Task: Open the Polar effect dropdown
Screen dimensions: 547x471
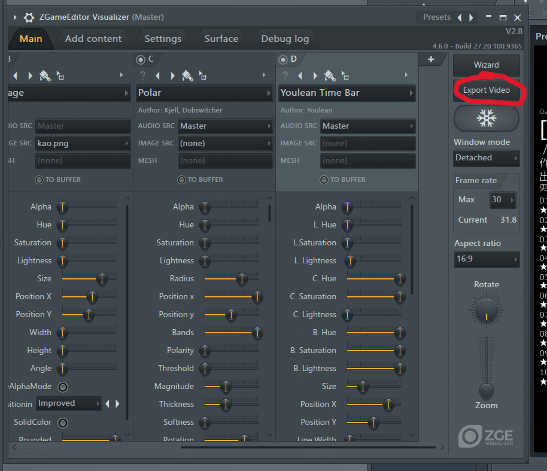Action: tap(205, 93)
